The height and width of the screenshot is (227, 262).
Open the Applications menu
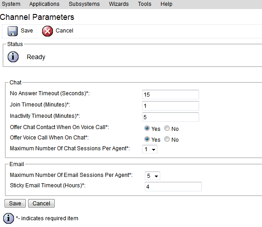click(x=44, y=4)
